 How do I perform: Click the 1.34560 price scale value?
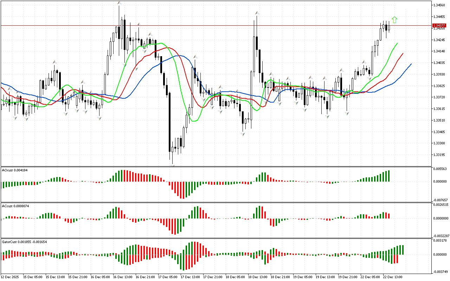(x=439, y=5)
